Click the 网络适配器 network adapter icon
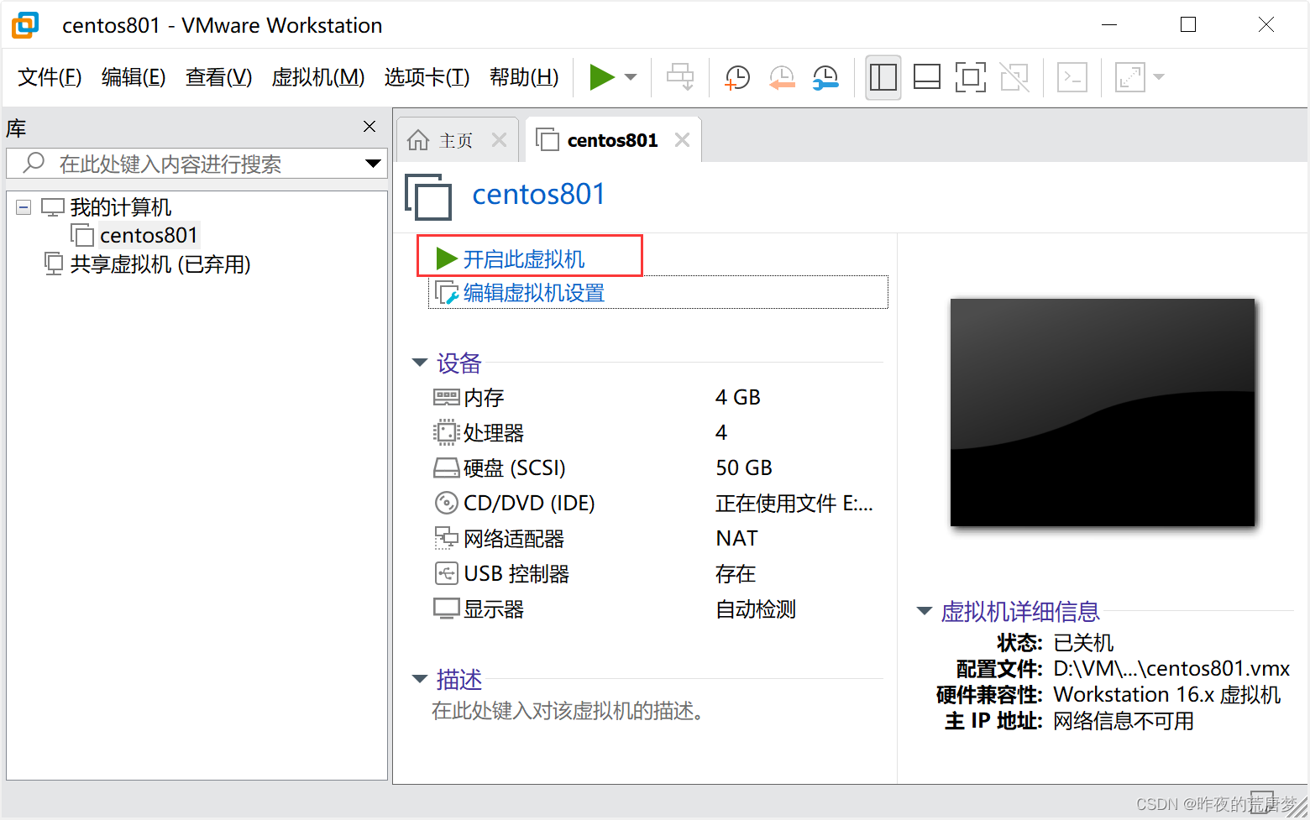 pyautogui.click(x=446, y=538)
